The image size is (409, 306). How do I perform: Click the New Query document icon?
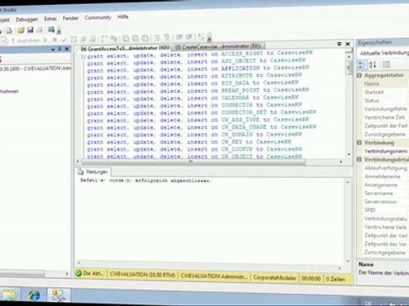(9, 31)
